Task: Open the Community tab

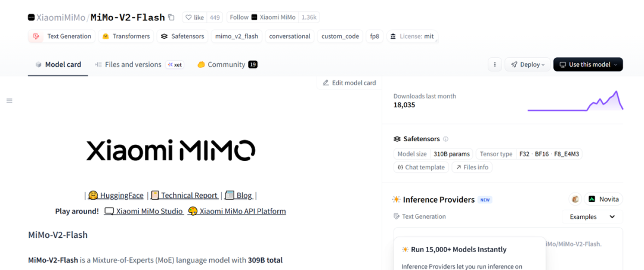Action: click(227, 64)
